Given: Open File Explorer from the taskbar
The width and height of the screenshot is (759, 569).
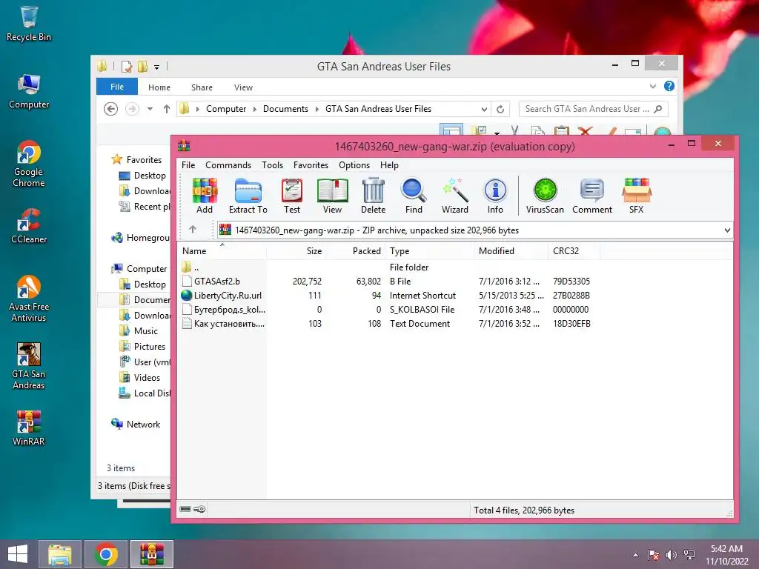Looking at the screenshot, I should [59, 554].
